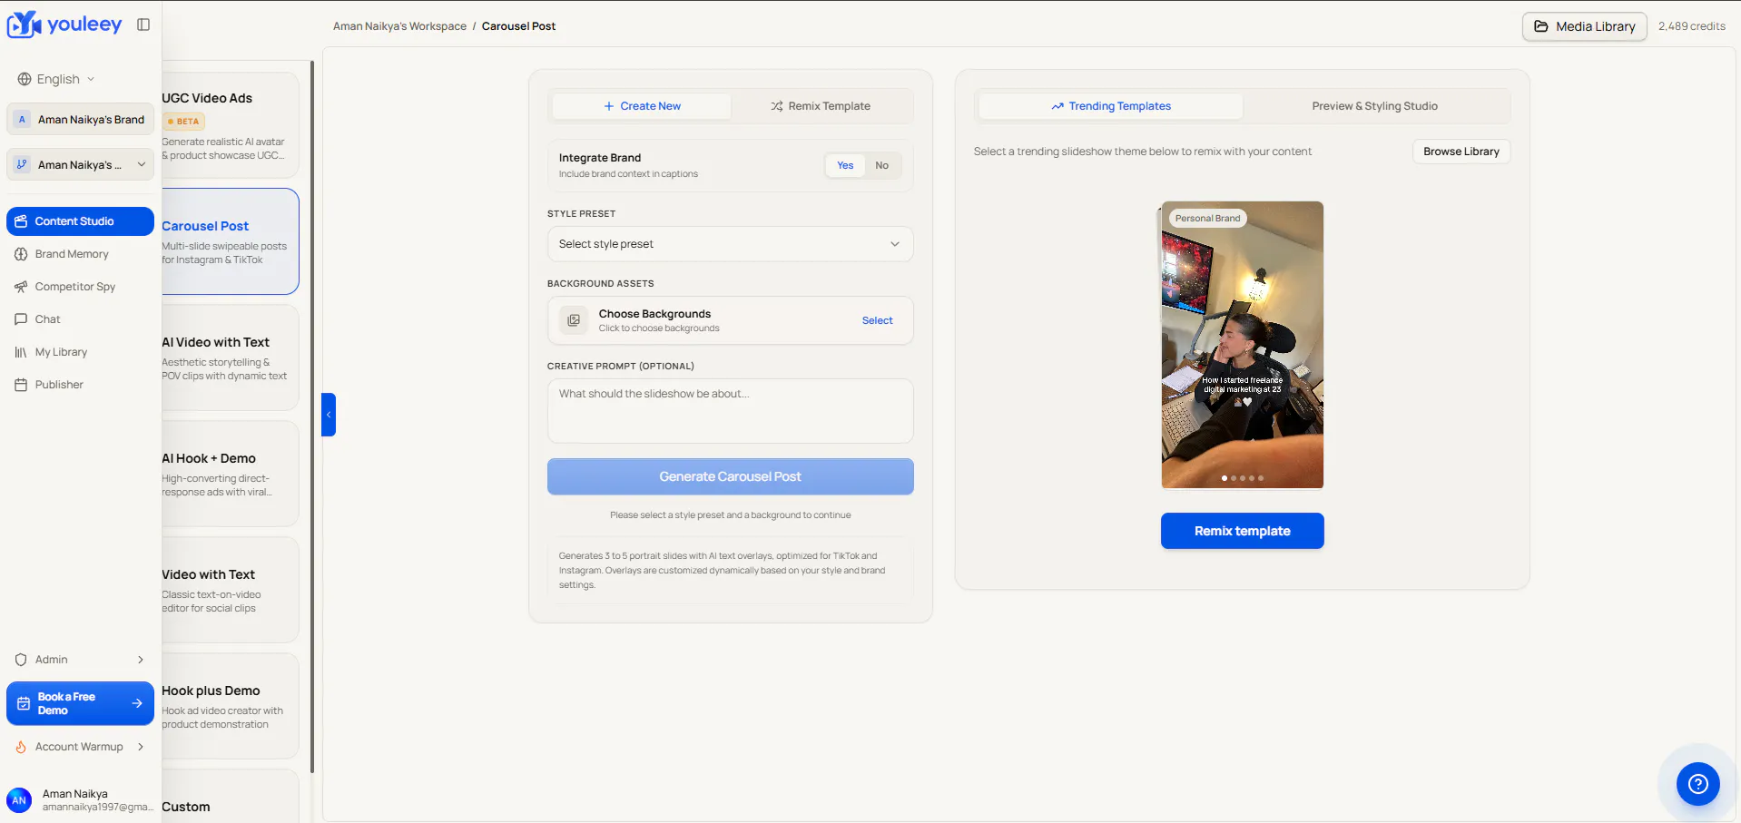
Task: Select the Hook plus Demo card
Action: tap(231, 706)
